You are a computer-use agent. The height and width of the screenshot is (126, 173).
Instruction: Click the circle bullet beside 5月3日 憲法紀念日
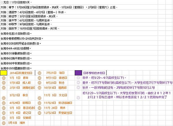[x=4, y=108]
